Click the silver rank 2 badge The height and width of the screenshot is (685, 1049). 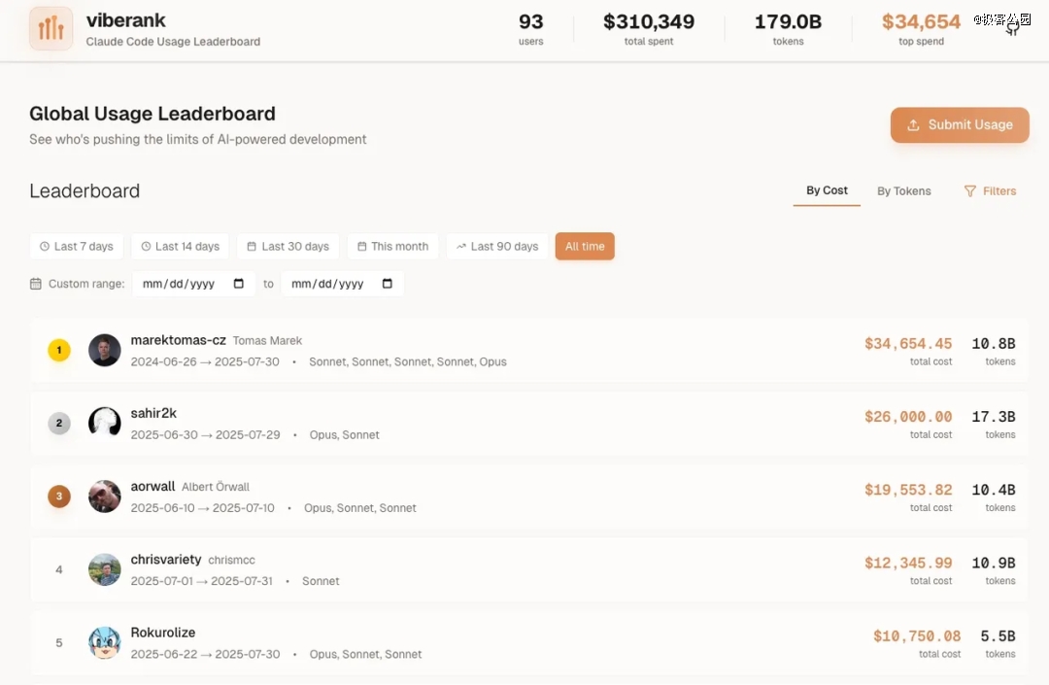click(59, 423)
